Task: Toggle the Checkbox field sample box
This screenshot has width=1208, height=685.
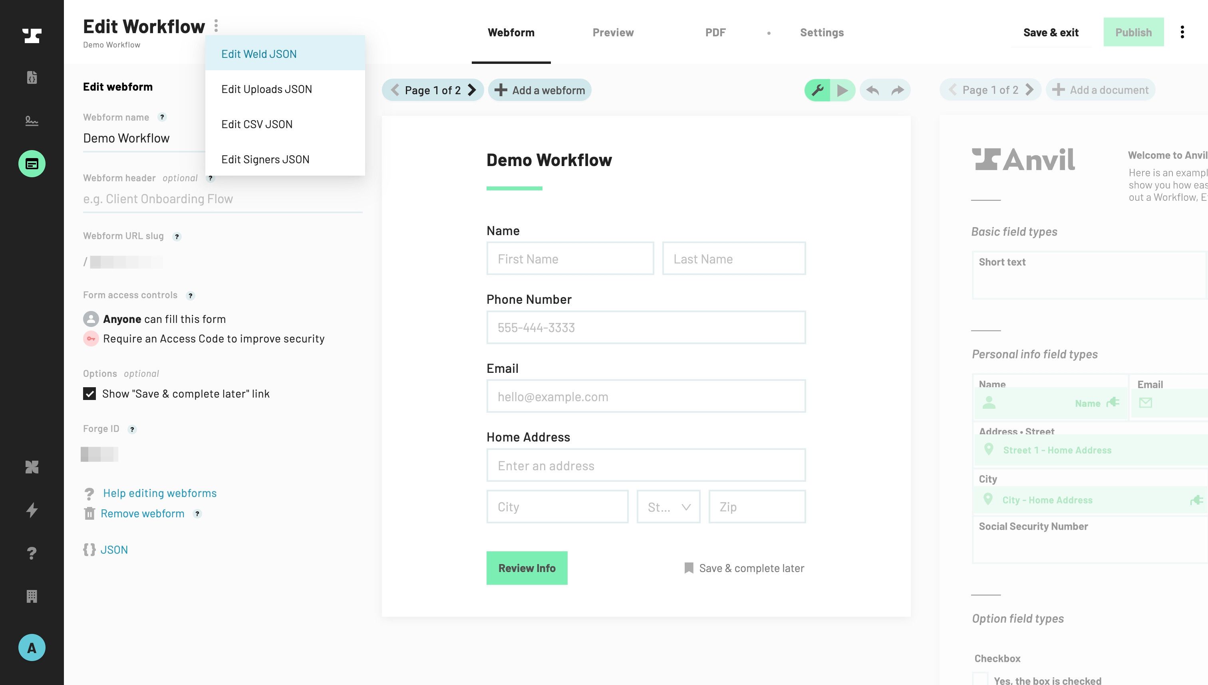Action: [x=980, y=679]
